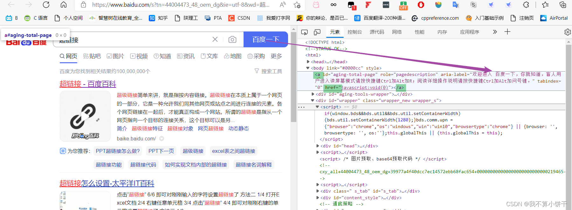
Task: Open the C 语言 bookmark
Action: 36,18
